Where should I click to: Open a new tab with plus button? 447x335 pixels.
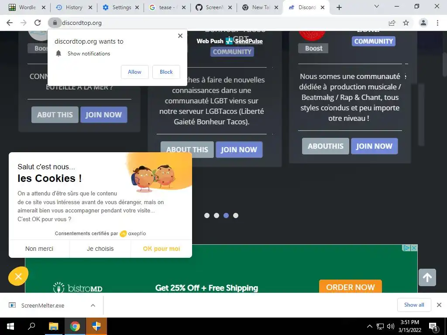(x=339, y=7)
